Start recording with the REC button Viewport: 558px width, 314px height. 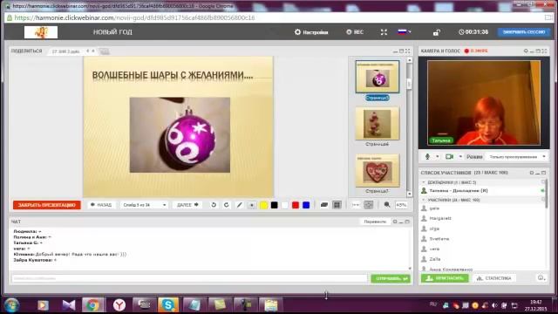tap(355, 32)
